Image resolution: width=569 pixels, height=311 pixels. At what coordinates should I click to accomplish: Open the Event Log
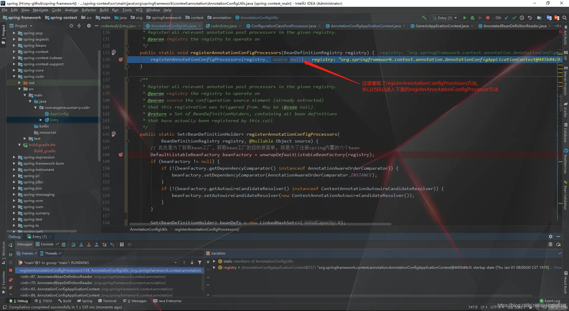(550, 301)
